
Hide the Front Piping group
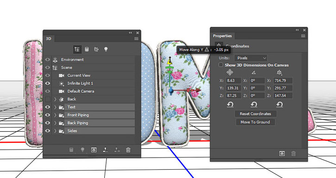coord(48,115)
